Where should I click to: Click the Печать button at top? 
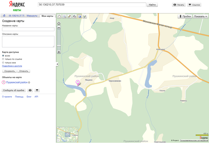tap(179, 5)
